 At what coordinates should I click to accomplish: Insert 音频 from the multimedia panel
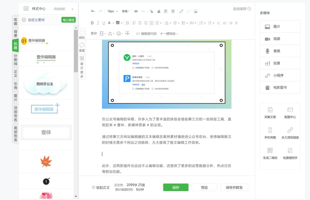click(x=280, y=51)
